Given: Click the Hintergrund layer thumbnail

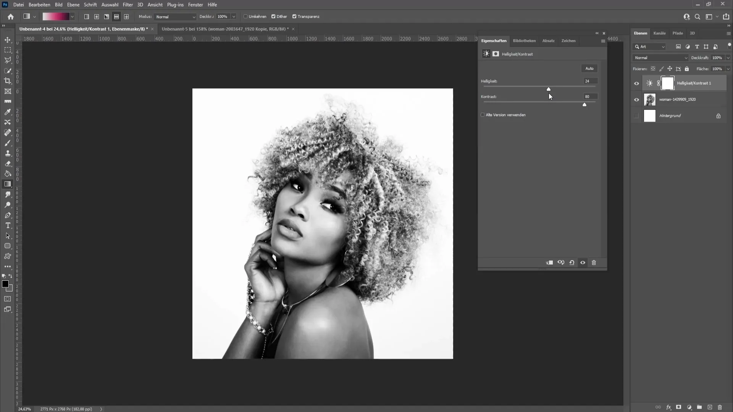Looking at the screenshot, I should click(x=650, y=115).
